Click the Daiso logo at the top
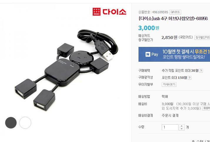This screenshot has height=142, width=210. [109, 12]
